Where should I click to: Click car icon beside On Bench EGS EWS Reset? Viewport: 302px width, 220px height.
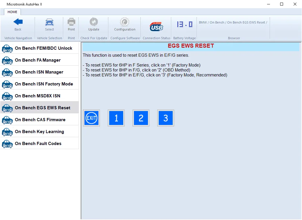pyautogui.click(x=7, y=108)
